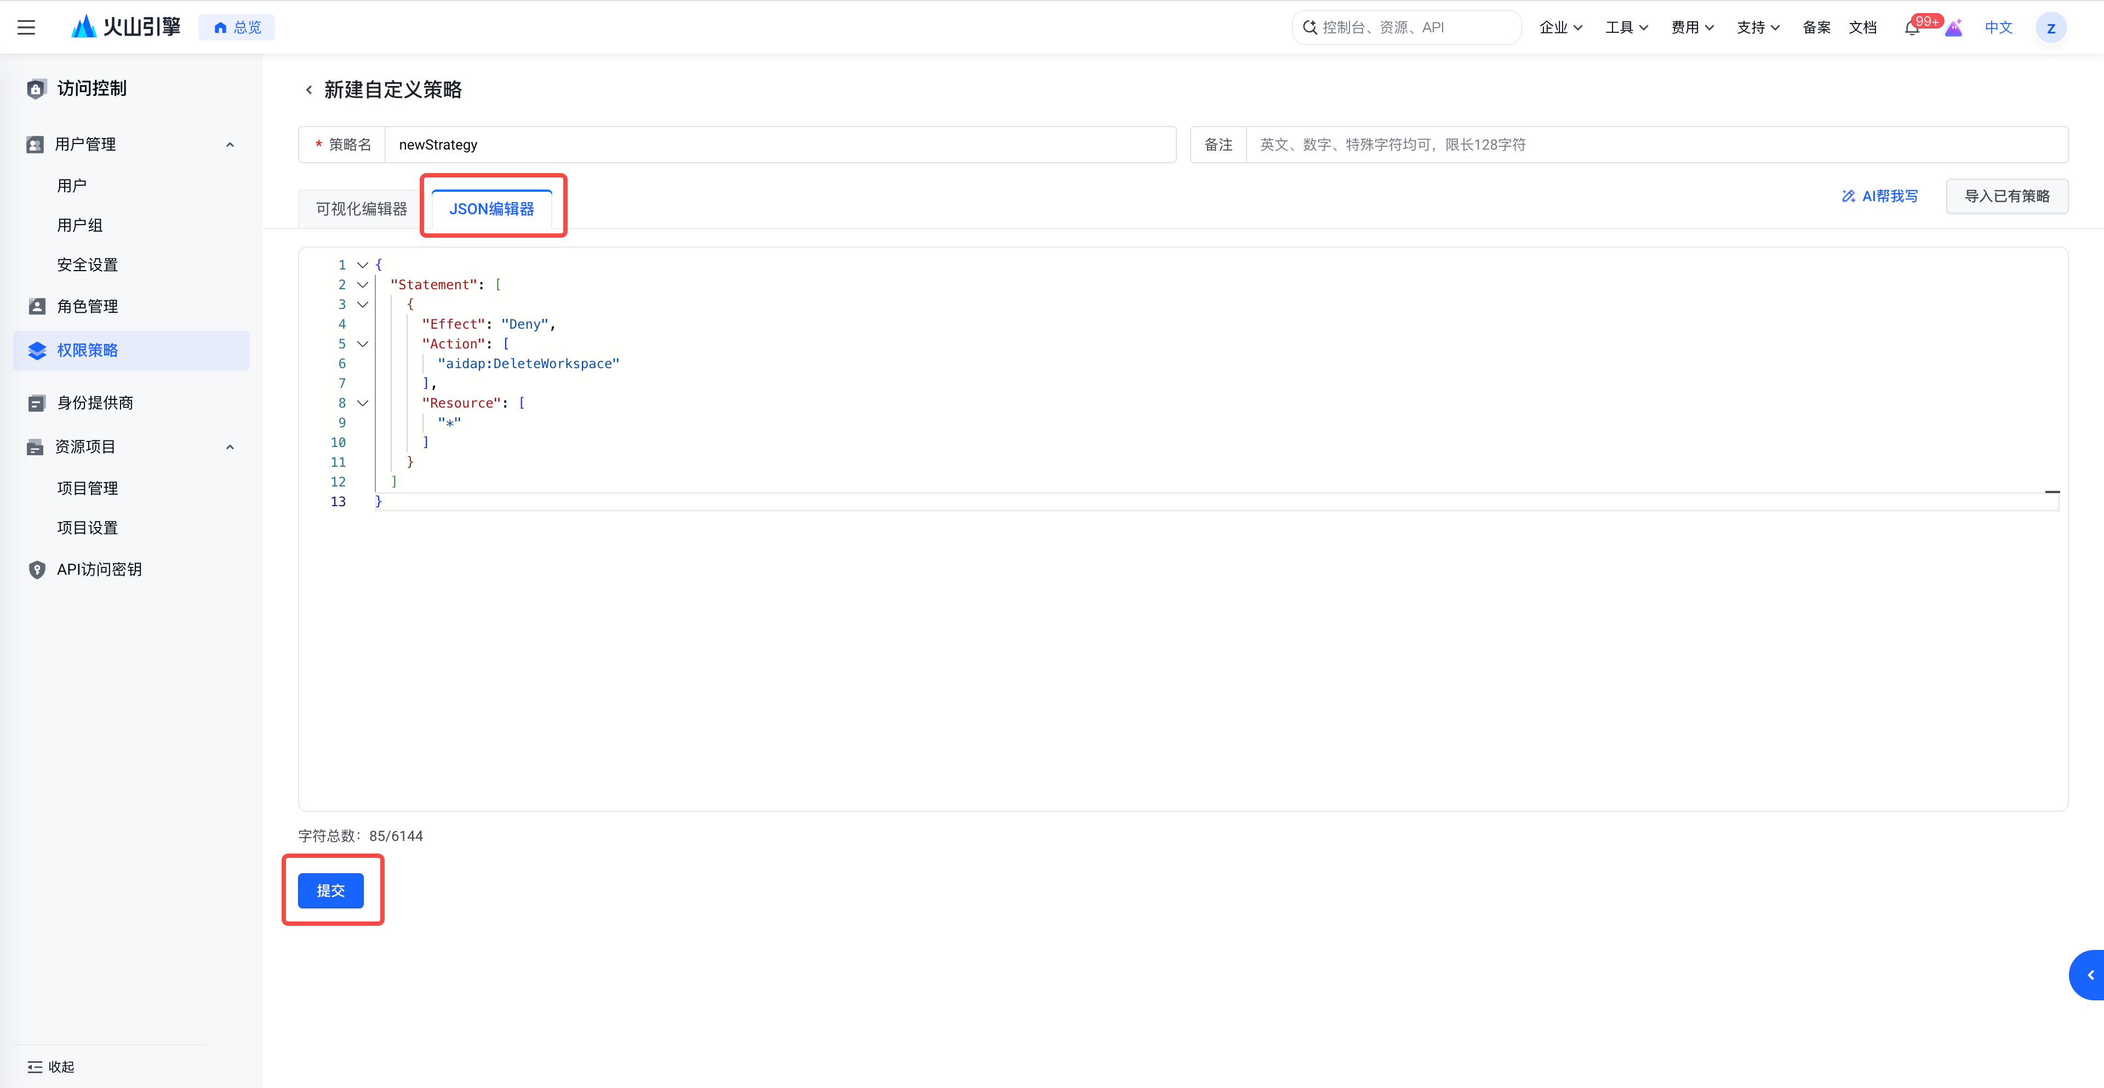Switch to the 可视化编辑器 tab
The image size is (2104, 1088).
coord(361,209)
